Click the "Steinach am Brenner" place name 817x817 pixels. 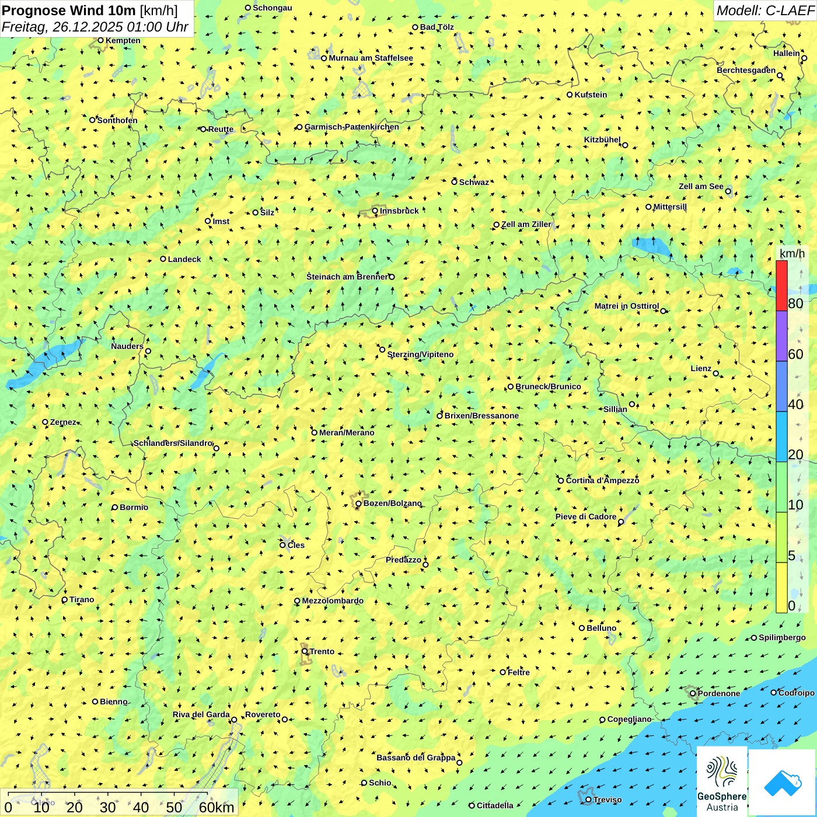tap(347, 277)
